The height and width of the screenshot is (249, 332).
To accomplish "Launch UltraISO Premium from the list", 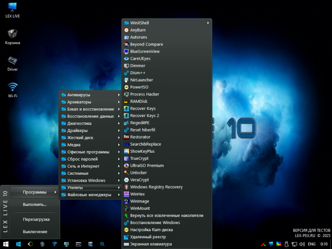I will tap(146, 165).
